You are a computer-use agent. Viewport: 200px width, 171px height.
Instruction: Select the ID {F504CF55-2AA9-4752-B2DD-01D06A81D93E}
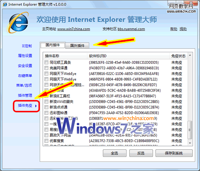(124, 113)
